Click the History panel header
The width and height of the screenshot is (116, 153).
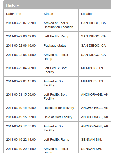coord(57,5)
